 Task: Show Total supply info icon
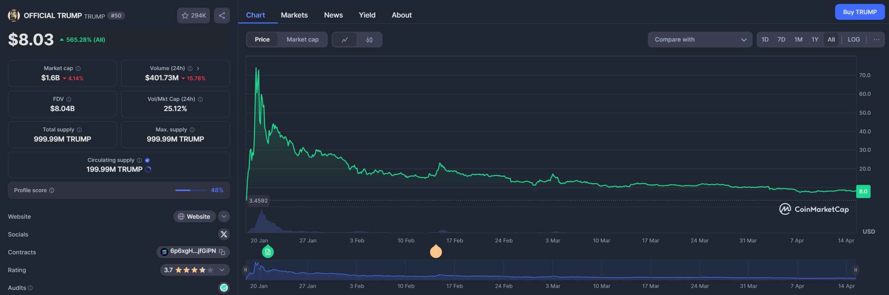79,130
